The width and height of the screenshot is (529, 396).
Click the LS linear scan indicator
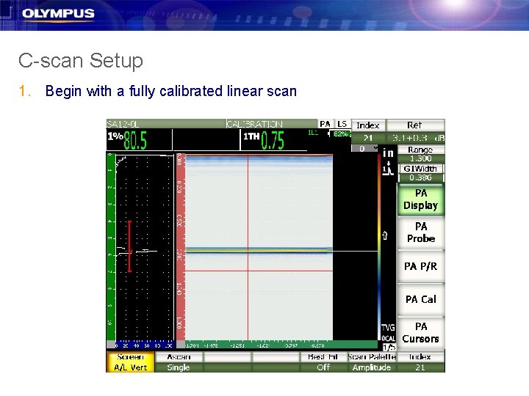[x=342, y=124]
